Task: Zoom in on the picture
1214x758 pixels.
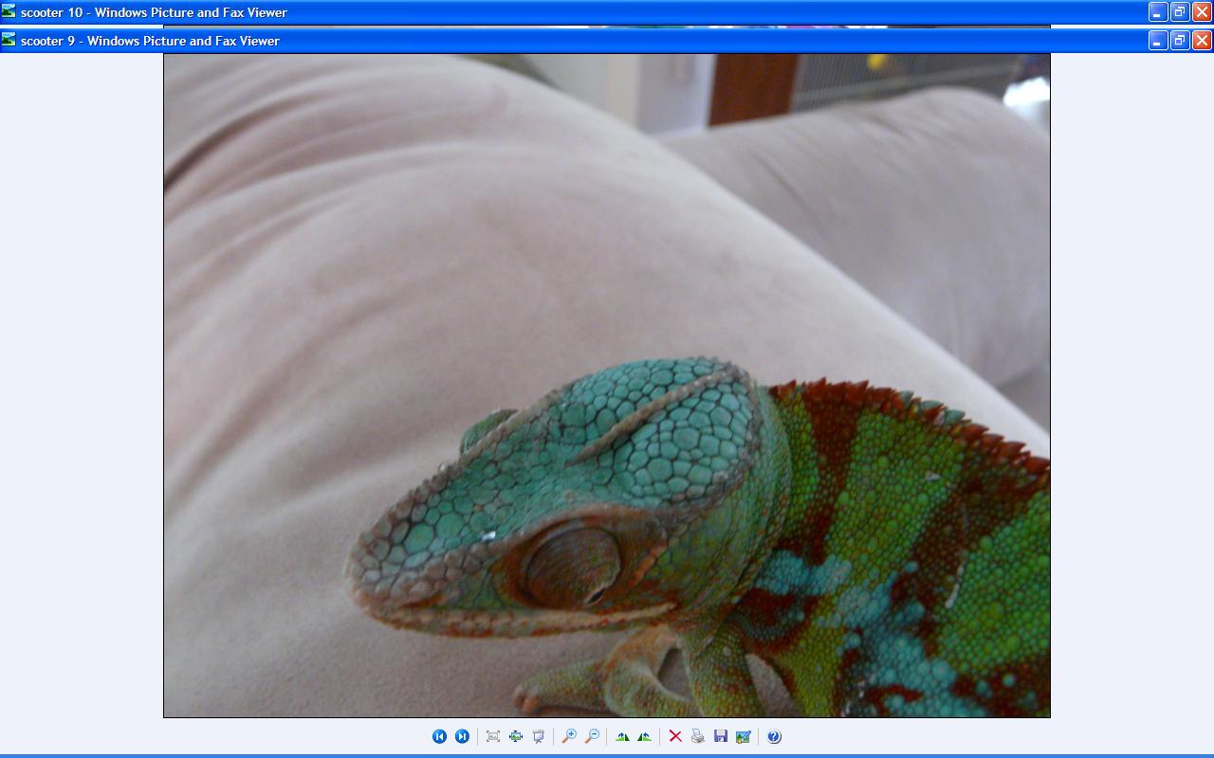Action: click(x=569, y=736)
